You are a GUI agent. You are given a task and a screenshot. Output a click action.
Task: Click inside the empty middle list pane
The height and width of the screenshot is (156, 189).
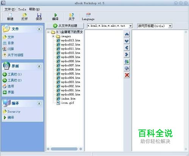[104, 90]
